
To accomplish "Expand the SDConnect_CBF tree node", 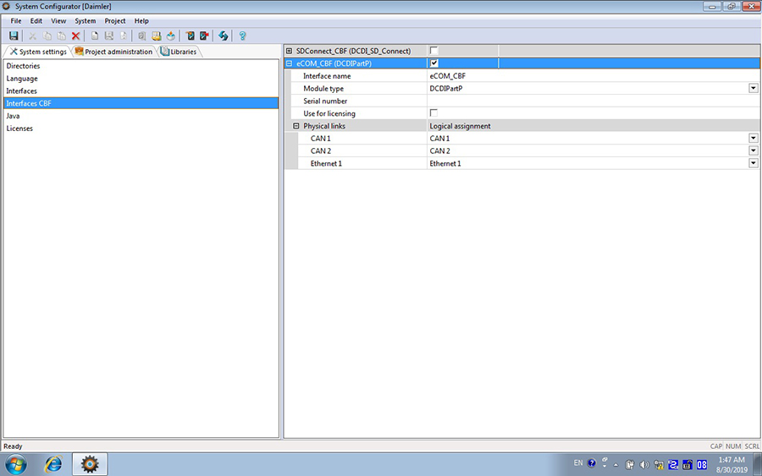I will (290, 51).
